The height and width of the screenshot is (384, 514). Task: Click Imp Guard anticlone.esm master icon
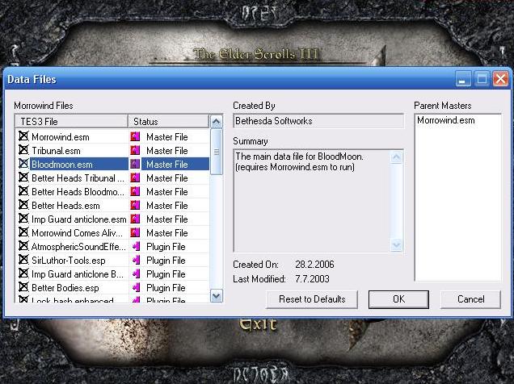pos(135,219)
